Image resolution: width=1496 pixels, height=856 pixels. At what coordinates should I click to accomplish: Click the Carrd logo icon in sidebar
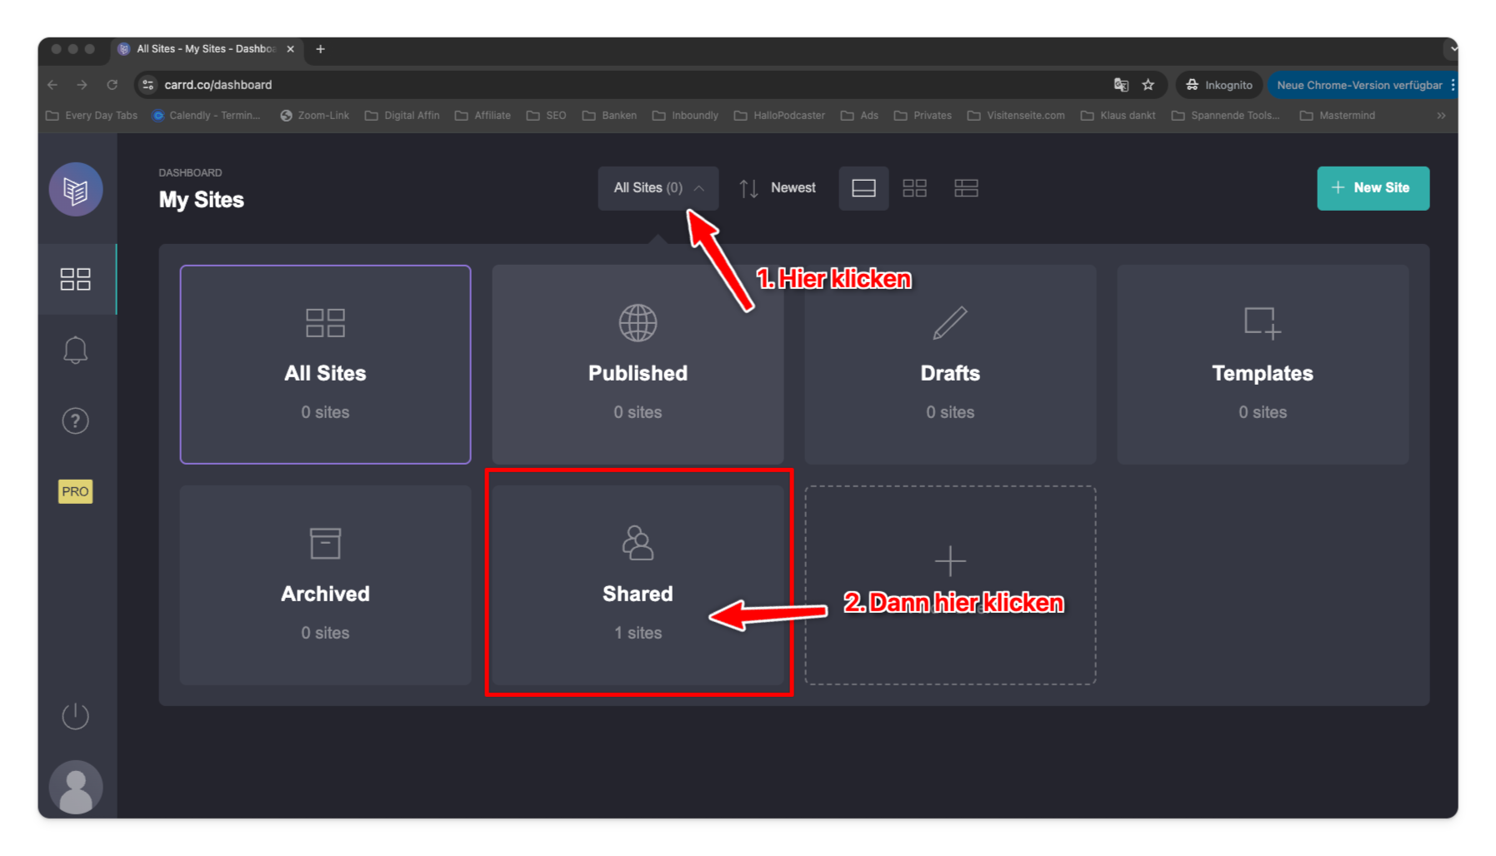(x=75, y=190)
